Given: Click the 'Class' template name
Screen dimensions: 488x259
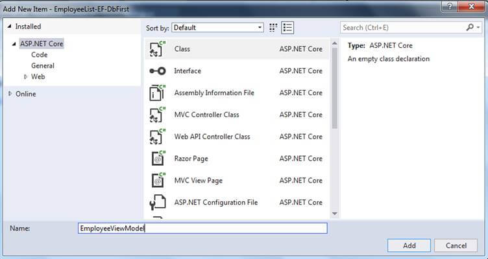Looking at the screenshot, I should pyautogui.click(x=182, y=49).
